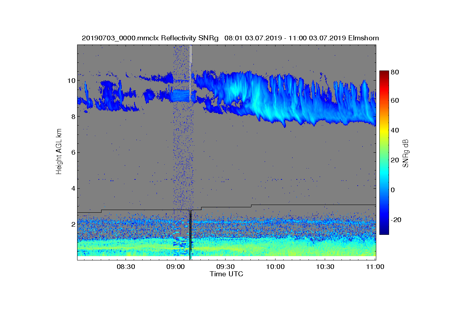Click the plot title containing "20190703_0000.mmclx Reflectivity SNRg"
Screen dimensions: 465x310
point(230,38)
